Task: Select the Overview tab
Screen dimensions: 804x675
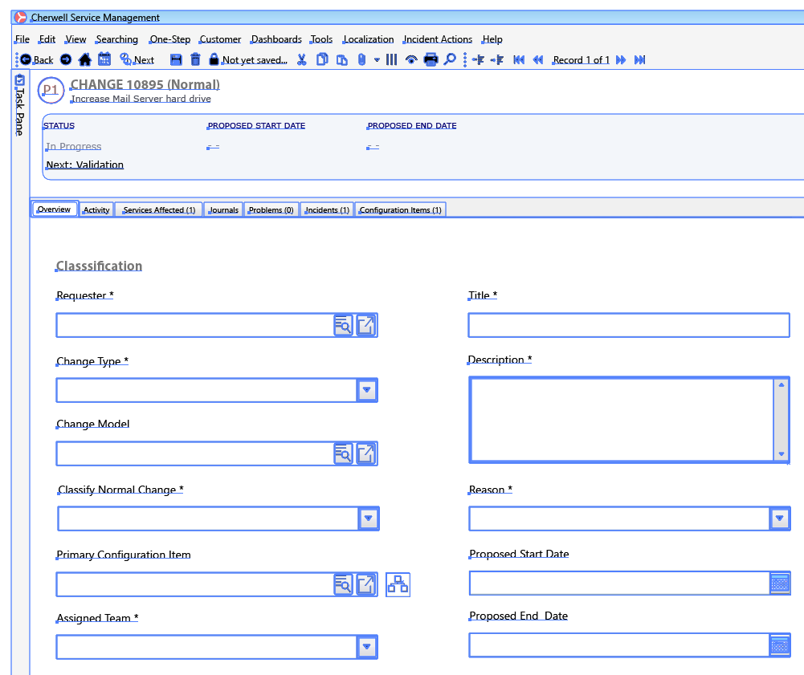Action: click(55, 209)
